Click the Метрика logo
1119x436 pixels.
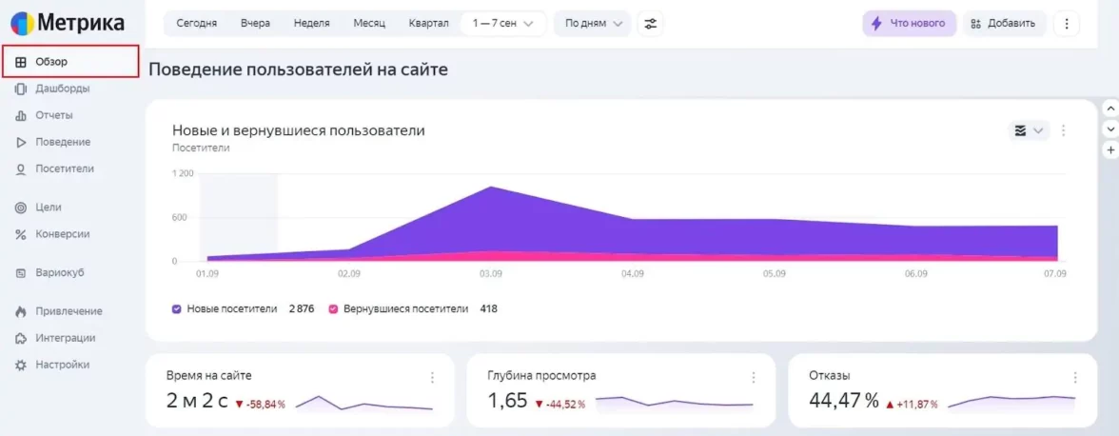(67, 23)
